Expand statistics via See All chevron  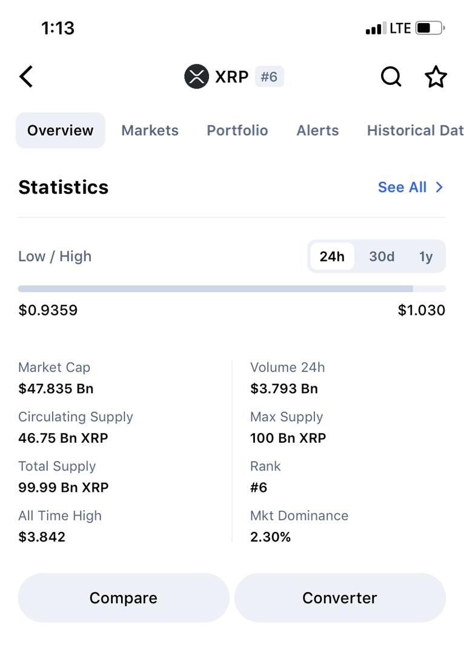point(439,187)
